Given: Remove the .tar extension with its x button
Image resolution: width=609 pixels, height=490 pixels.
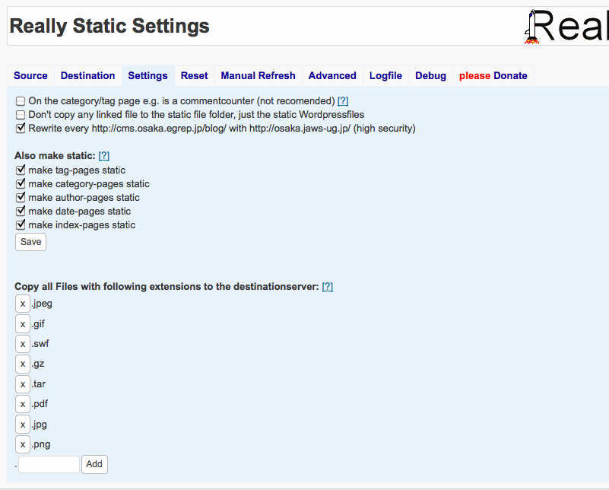Looking at the screenshot, I should coord(23,384).
